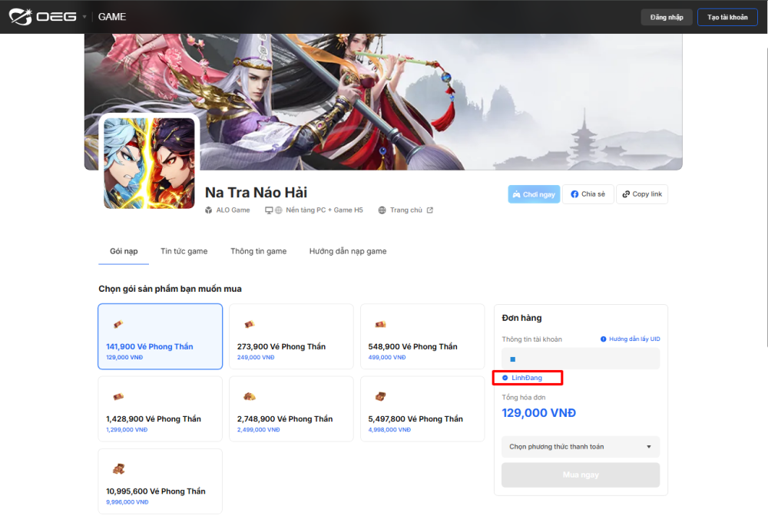Expand the arrow next to OEG logo
768x526 pixels.
coord(84,17)
